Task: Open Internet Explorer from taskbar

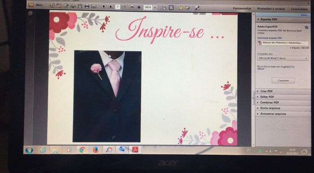Action: pos(43,150)
